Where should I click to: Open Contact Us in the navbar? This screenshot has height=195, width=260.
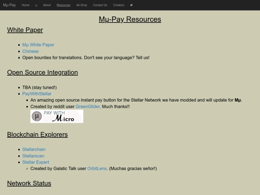100,5
